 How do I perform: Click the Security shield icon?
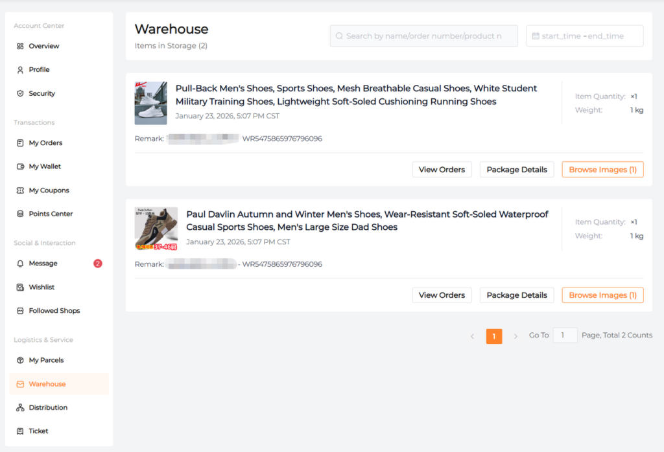pyautogui.click(x=20, y=94)
